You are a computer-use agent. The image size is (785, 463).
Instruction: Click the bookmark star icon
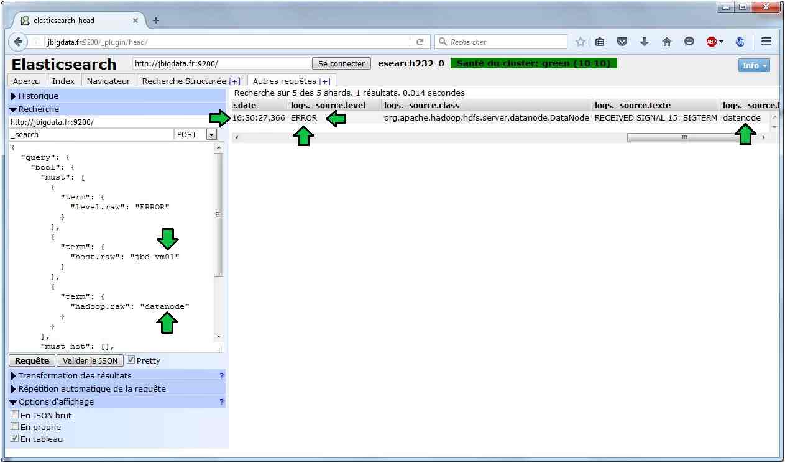581,42
